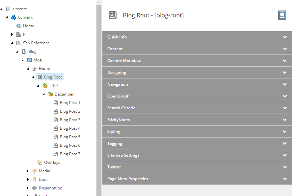Select the December tree item
Screen dimensions: 292x196
[64, 94]
